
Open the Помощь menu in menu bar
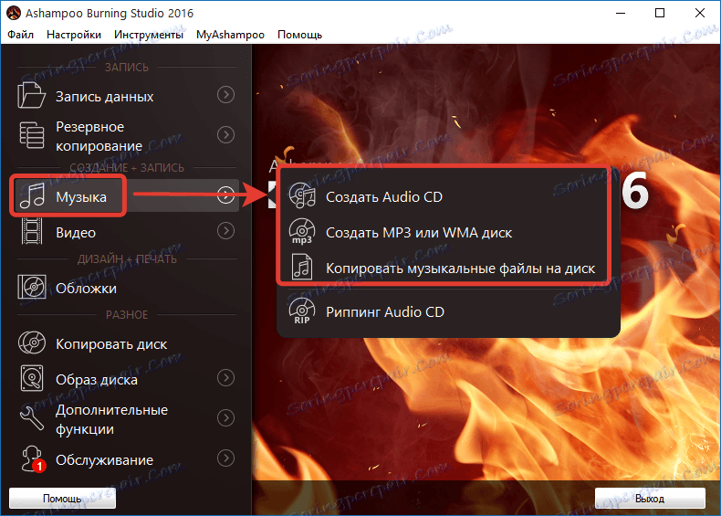point(299,35)
